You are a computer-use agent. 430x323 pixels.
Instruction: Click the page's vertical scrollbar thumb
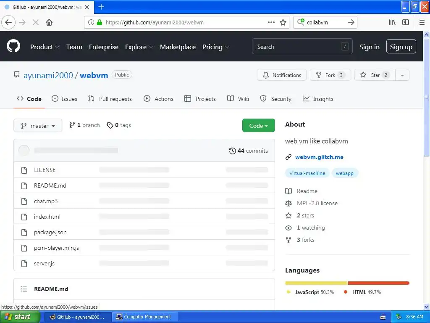426,97
